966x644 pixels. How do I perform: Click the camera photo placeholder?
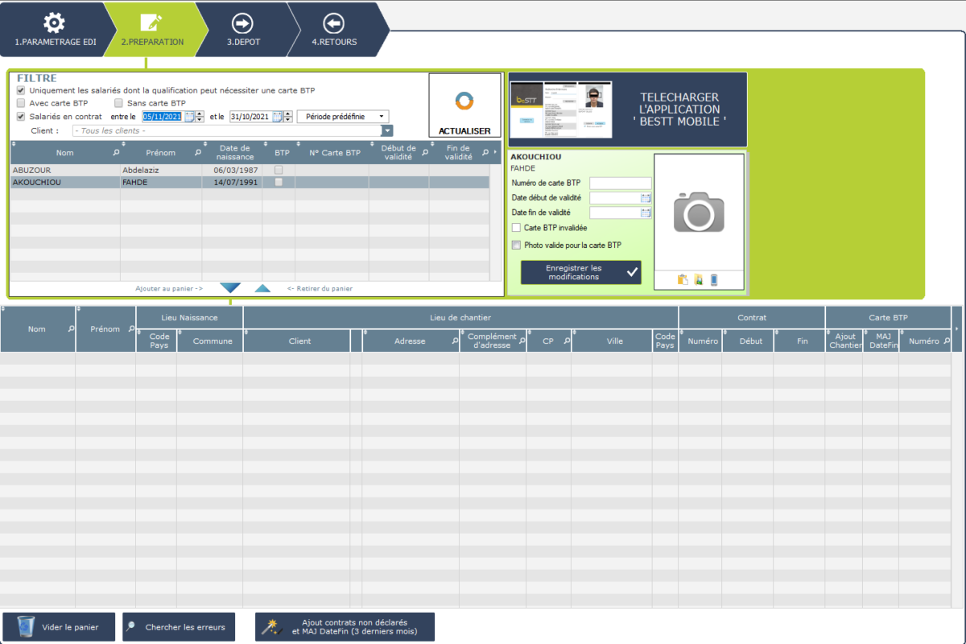pyautogui.click(x=699, y=212)
